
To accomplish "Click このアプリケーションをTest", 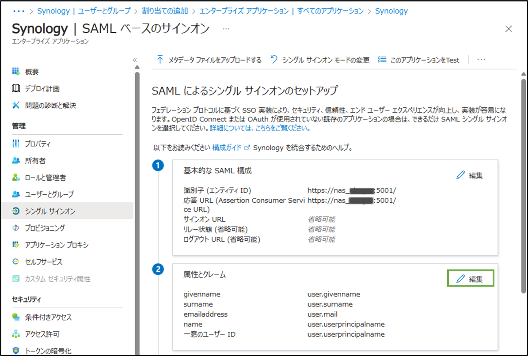I will click(418, 60).
